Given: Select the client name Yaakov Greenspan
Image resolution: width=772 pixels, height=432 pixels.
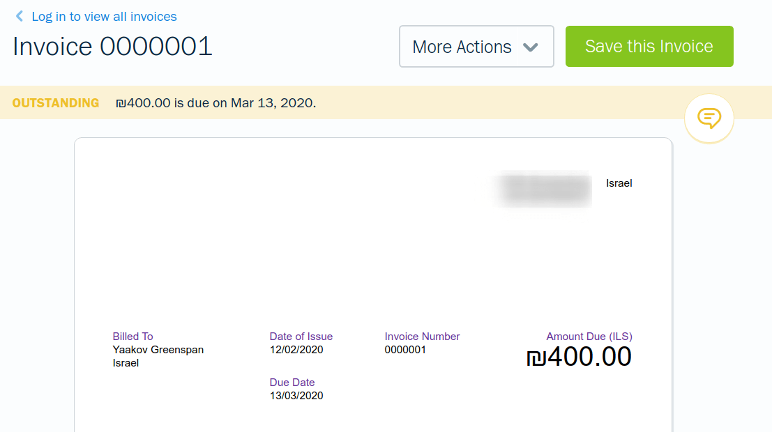Looking at the screenshot, I should [x=158, y=350].
